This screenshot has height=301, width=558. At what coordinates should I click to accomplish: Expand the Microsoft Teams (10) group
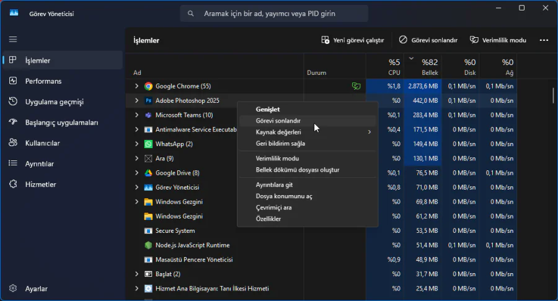click(x=136, y=115)
